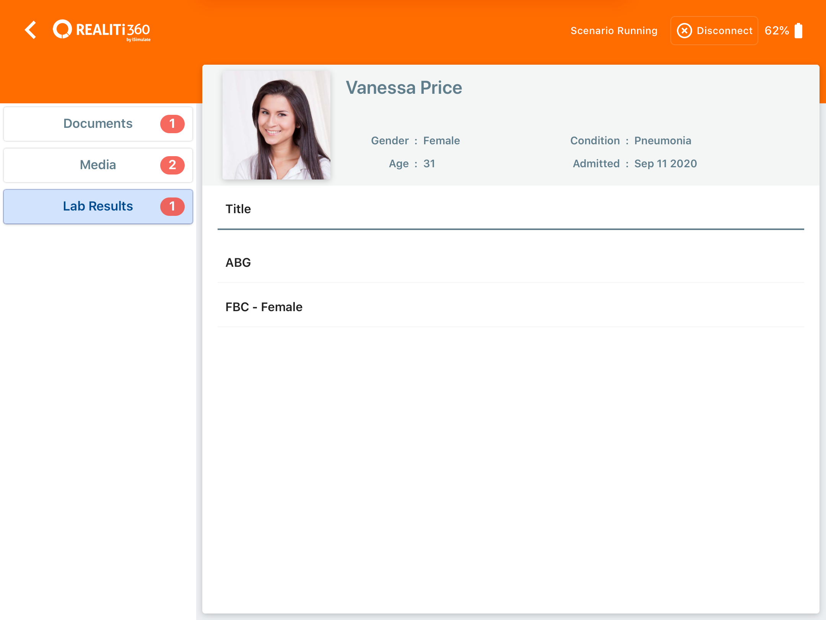Screen dimensions: 826x620
Task: Click the Documents badge showing 1
Action: click(172, 124)
